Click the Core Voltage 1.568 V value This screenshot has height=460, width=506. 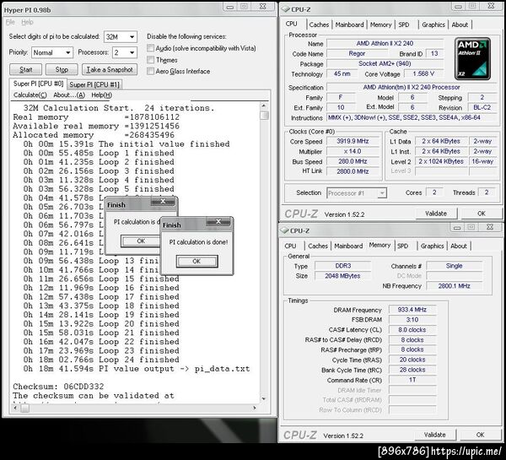coord(423,73)
